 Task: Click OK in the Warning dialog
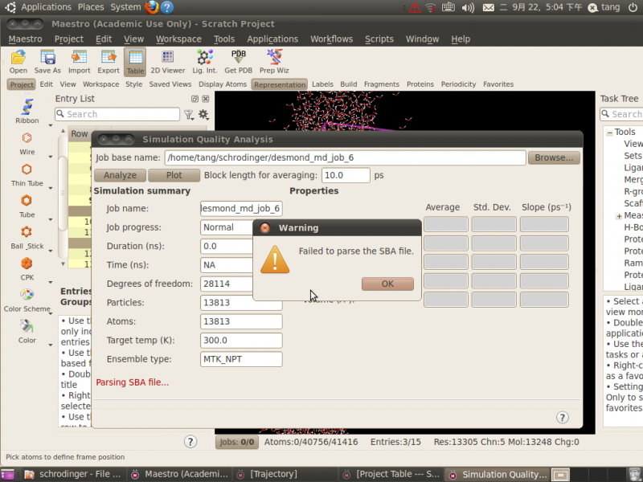387,284
